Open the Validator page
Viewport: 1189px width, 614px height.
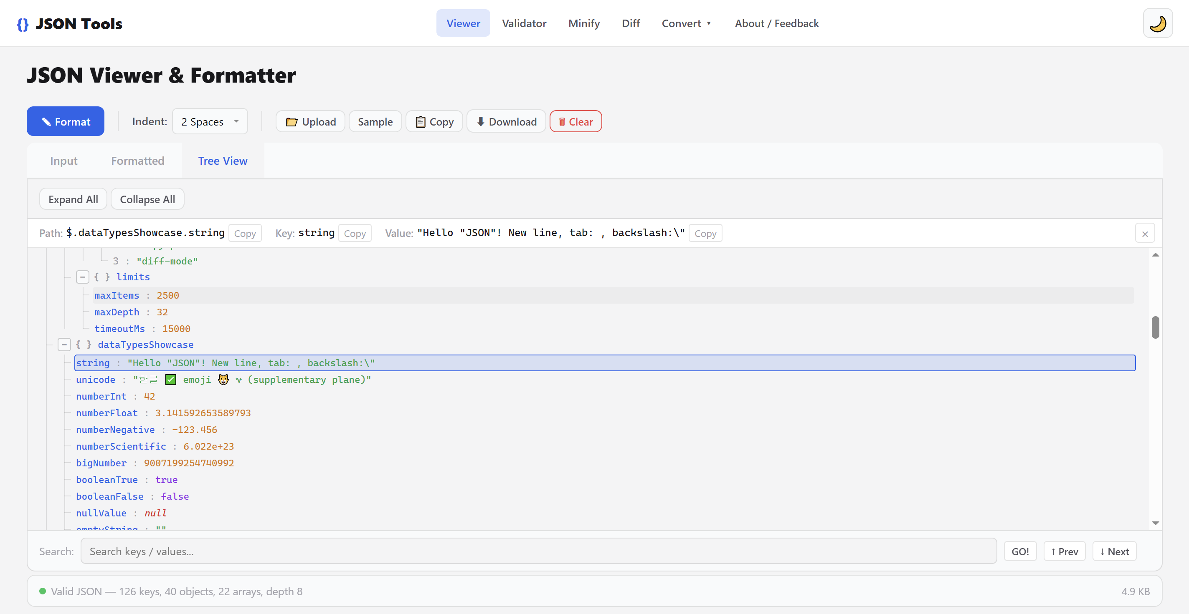click(x=524, y=23)
